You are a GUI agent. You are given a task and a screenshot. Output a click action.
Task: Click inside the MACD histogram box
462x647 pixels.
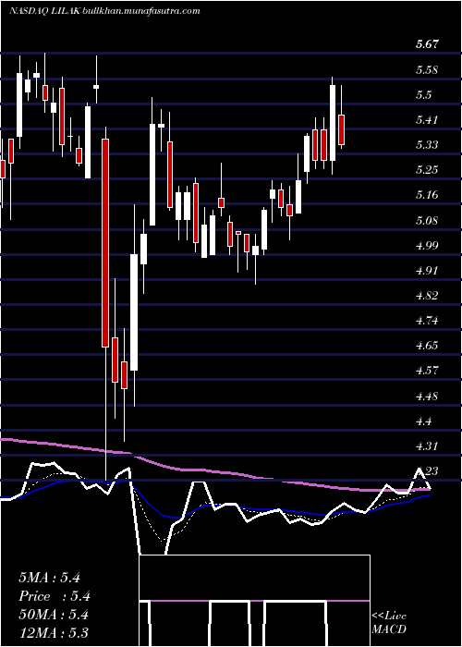click(254, 601)
